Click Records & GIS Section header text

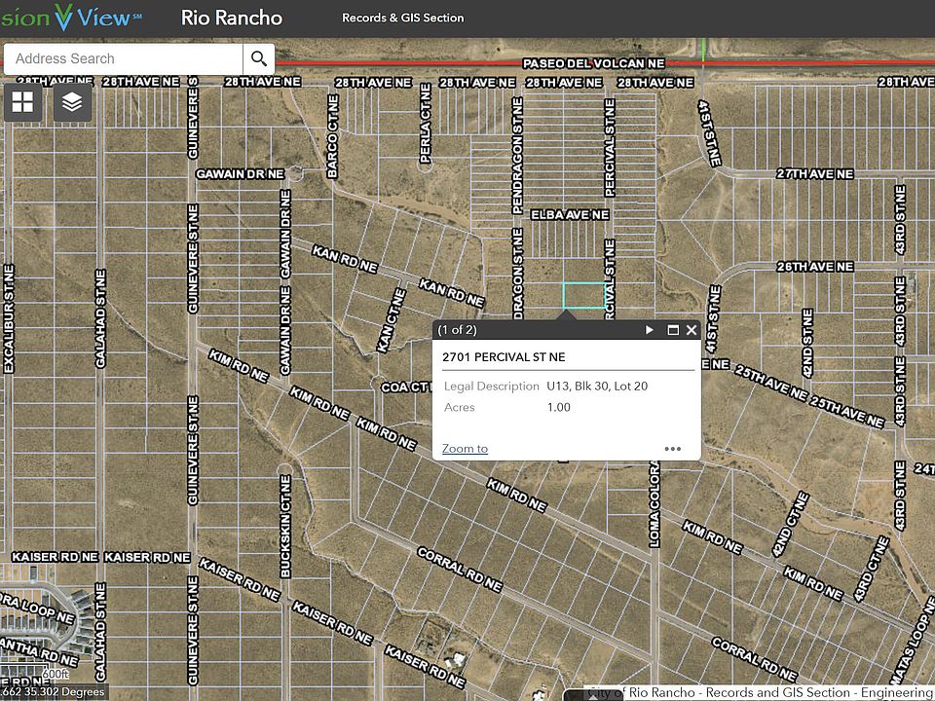click(402, 18)
